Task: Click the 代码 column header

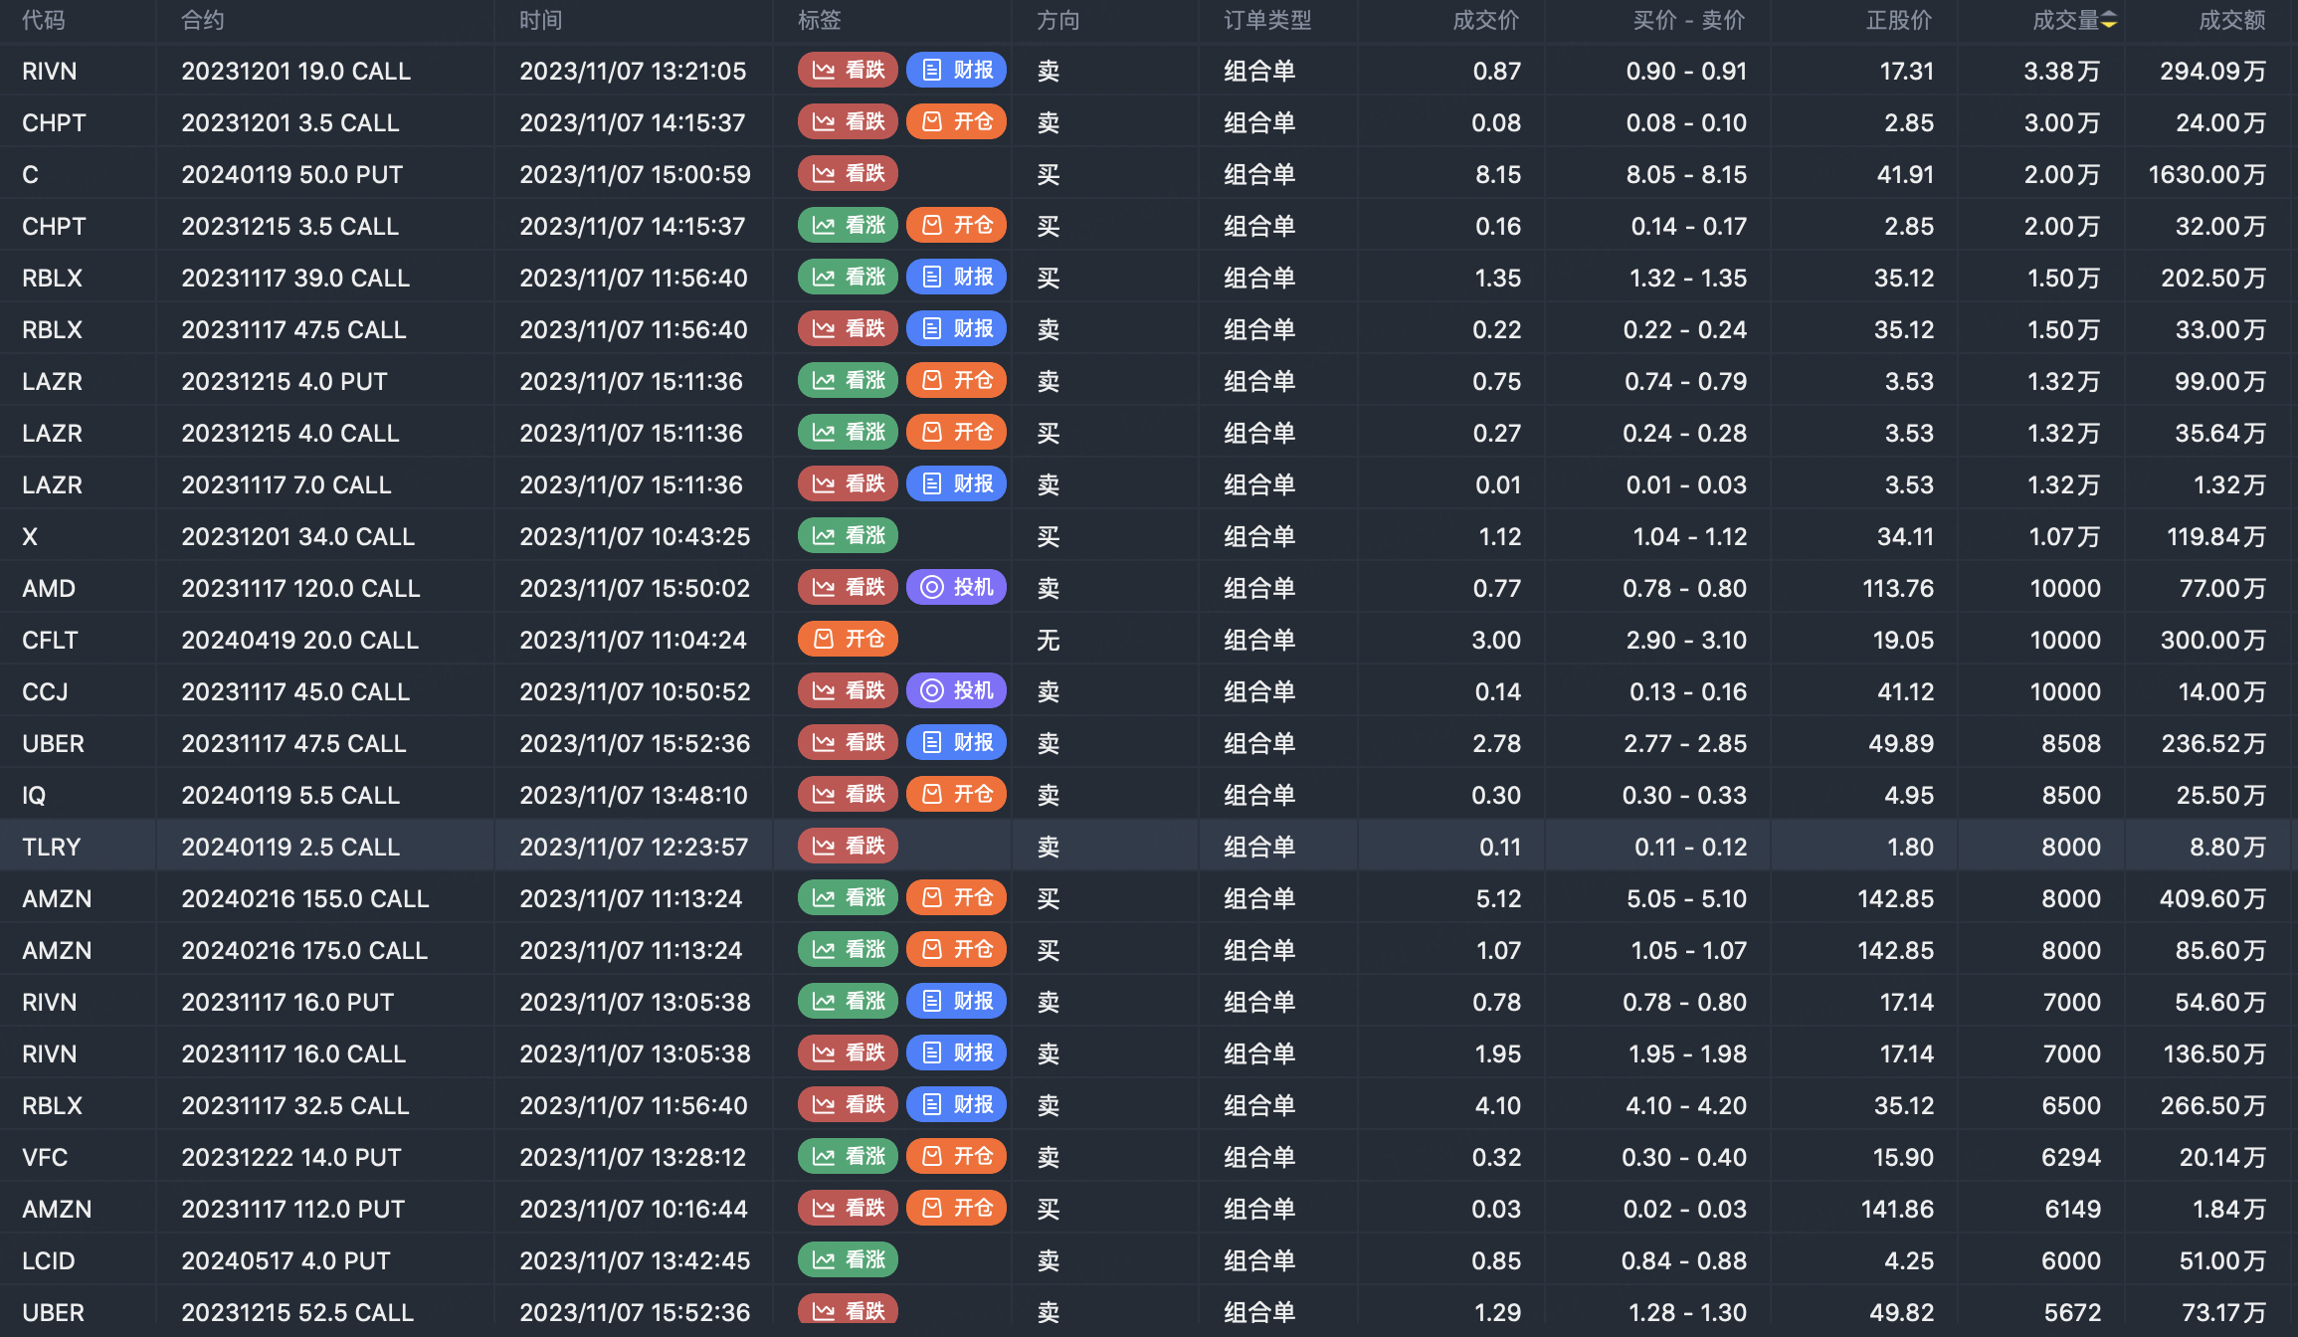Action: (44, 21)
